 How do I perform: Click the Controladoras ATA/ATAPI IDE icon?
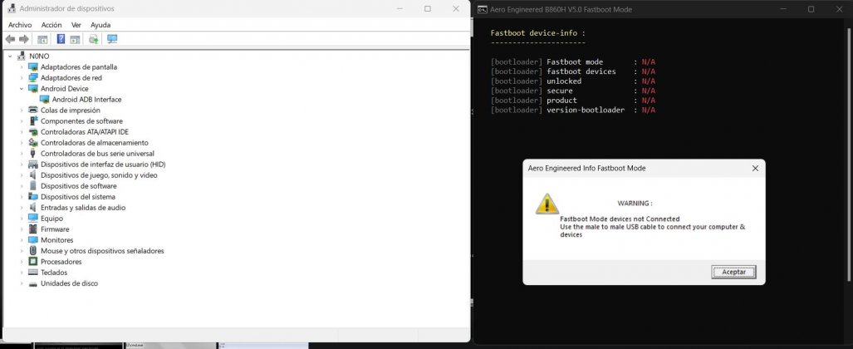tap(33, 132)
